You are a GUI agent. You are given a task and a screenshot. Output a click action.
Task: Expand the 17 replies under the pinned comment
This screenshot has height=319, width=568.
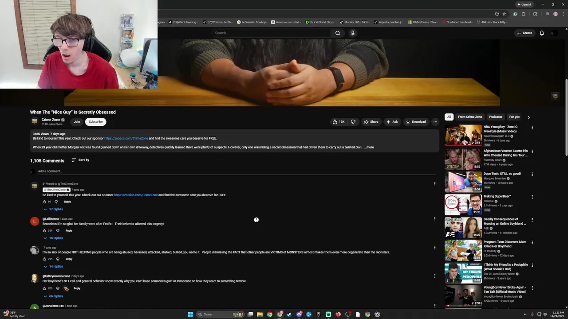point(53,209)
